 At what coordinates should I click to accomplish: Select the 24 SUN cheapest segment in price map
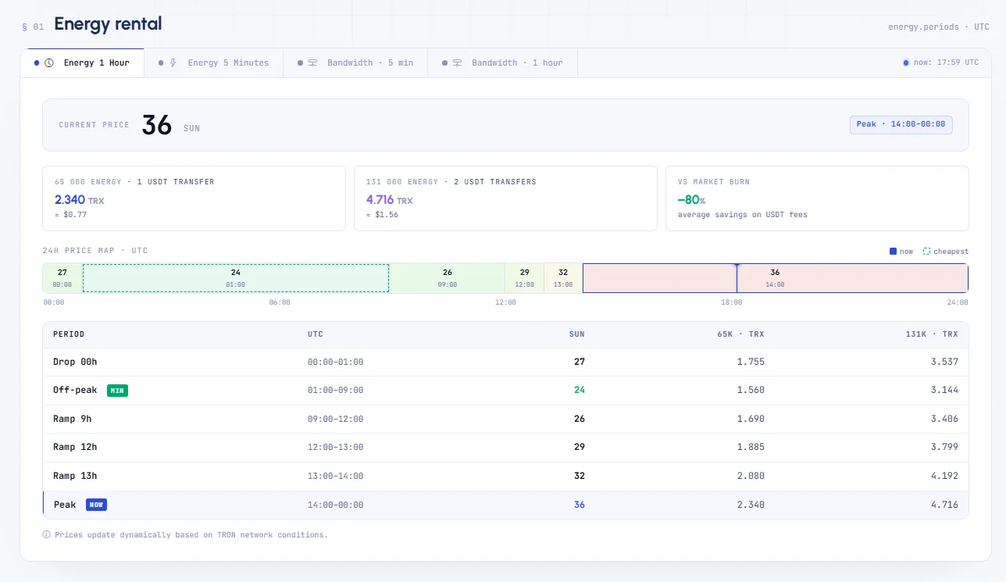[236, 278]
